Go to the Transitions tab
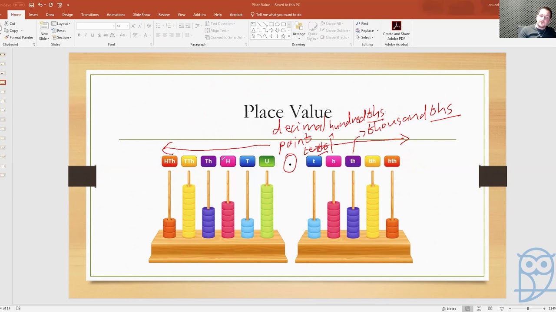556x312 pixels. (90, 14)
